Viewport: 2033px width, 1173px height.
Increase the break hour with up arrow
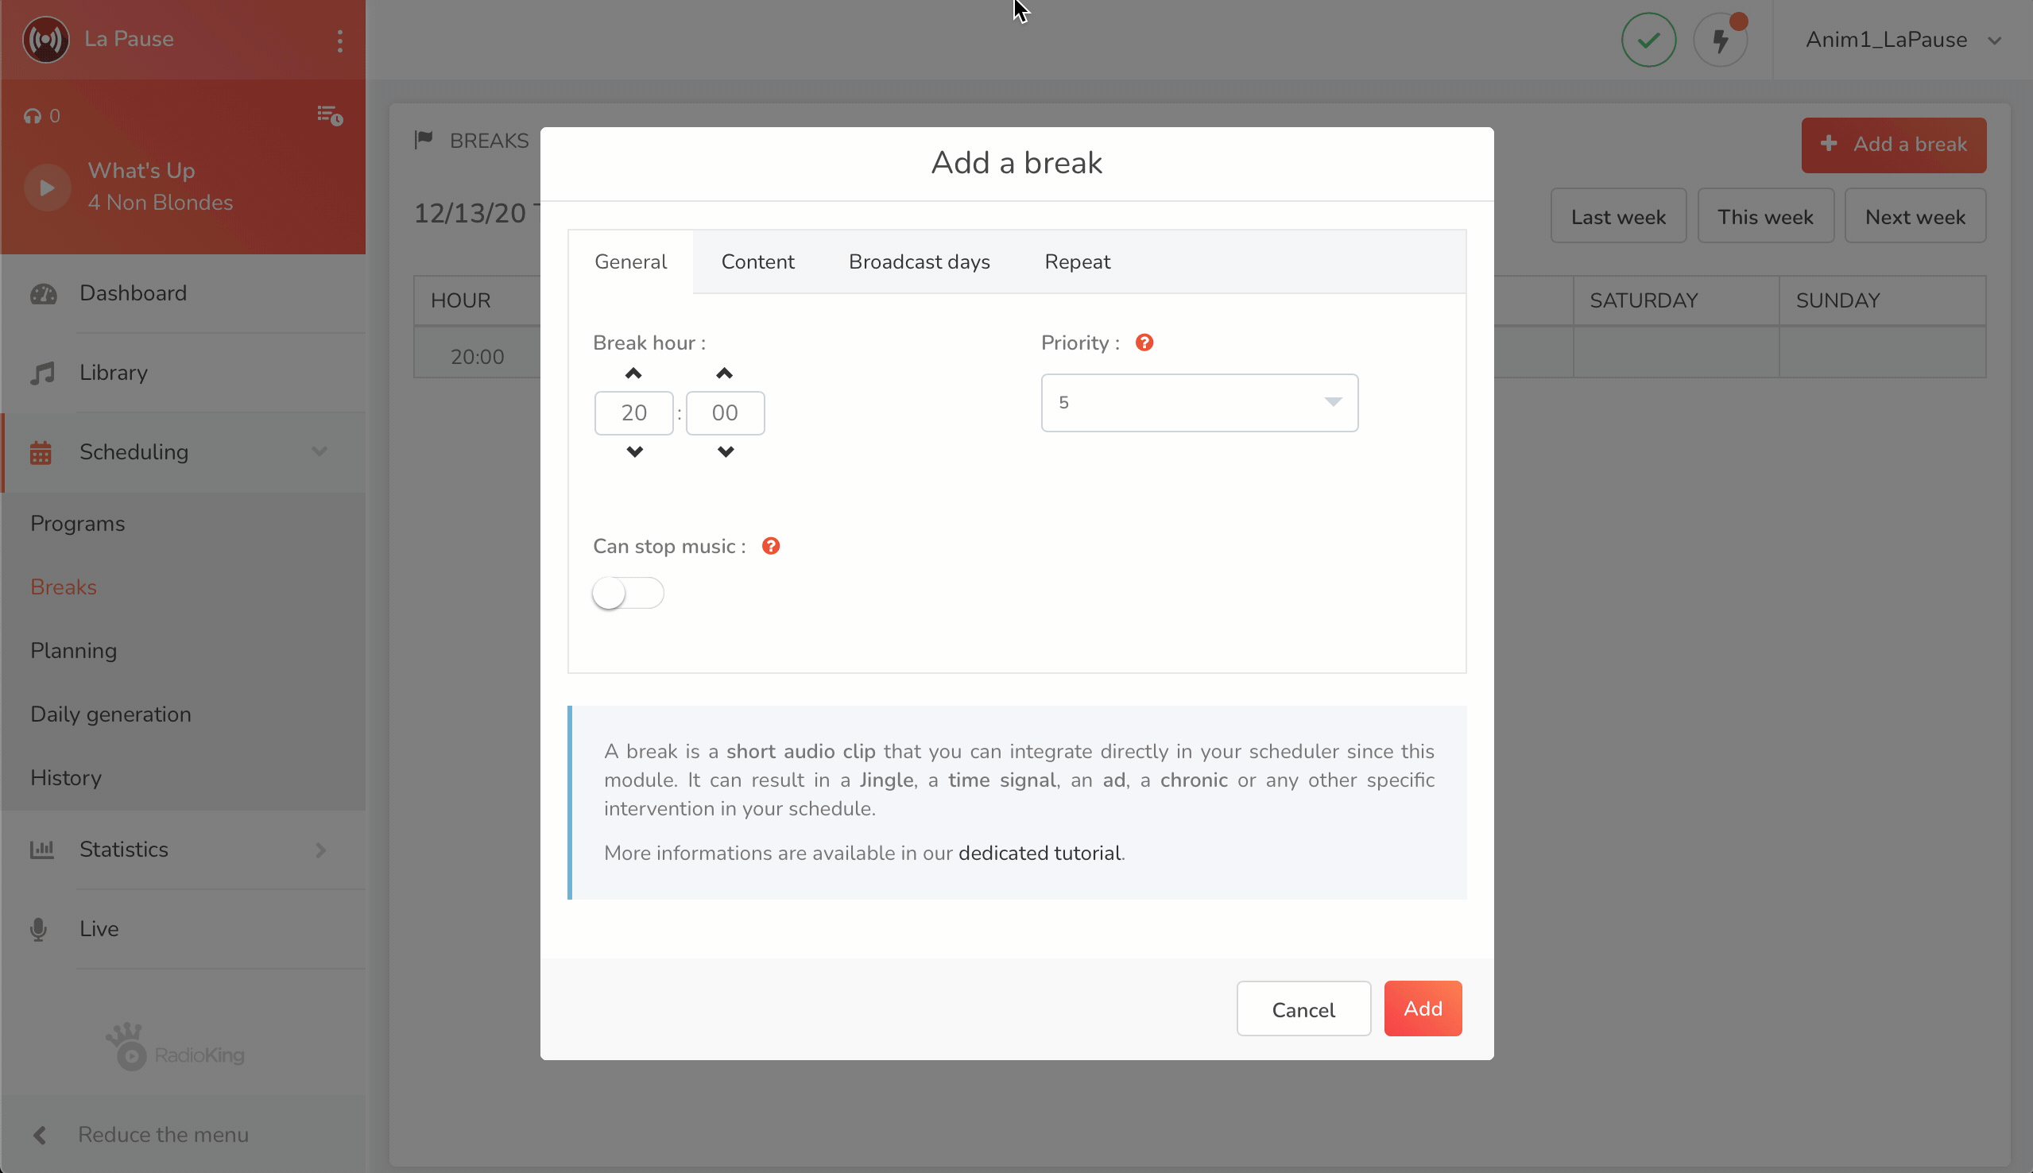[633, 374]
